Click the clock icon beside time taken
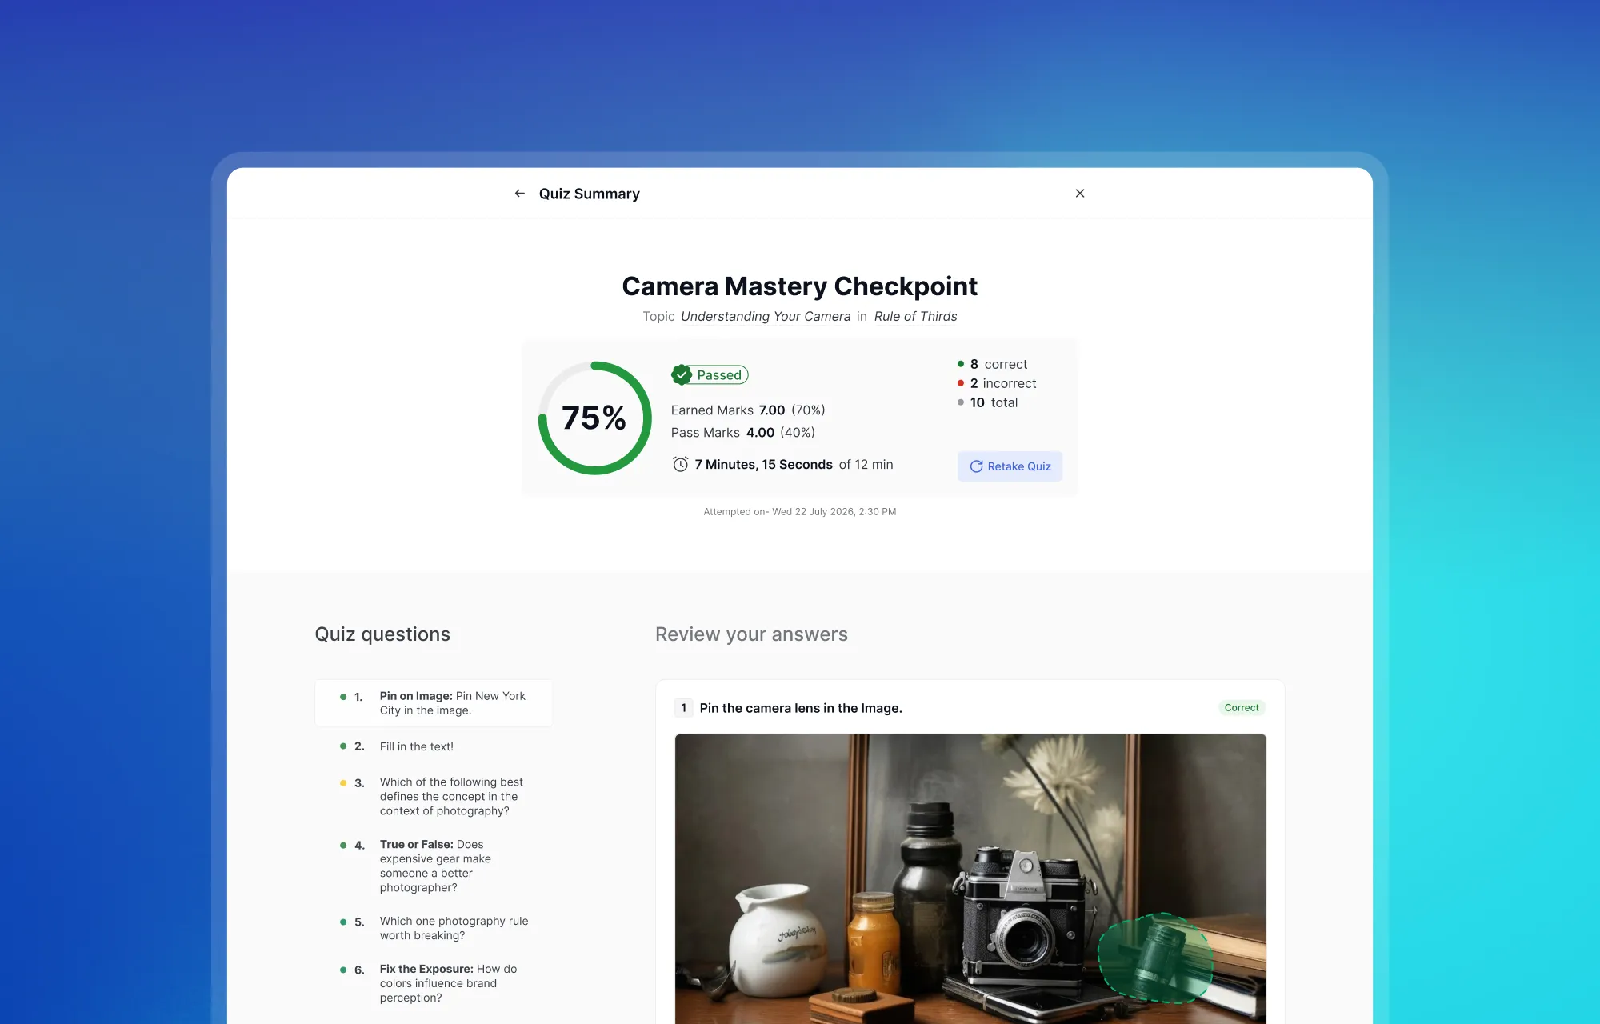Image resolution: width=1600 pixels, height=1024 pixels. 681,465
